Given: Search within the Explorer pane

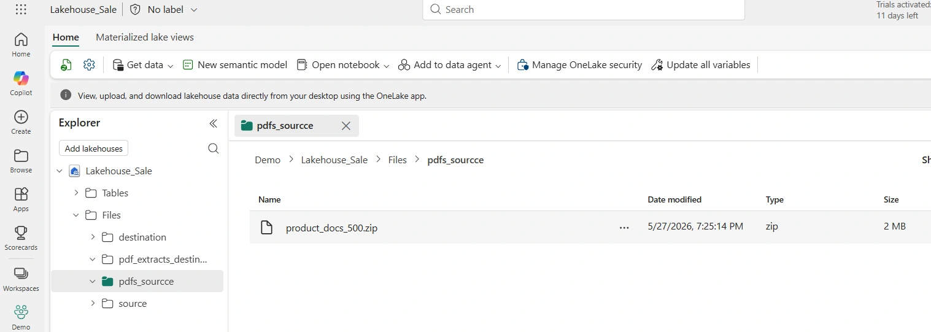Looking at the screenshot, I should 213,149.
